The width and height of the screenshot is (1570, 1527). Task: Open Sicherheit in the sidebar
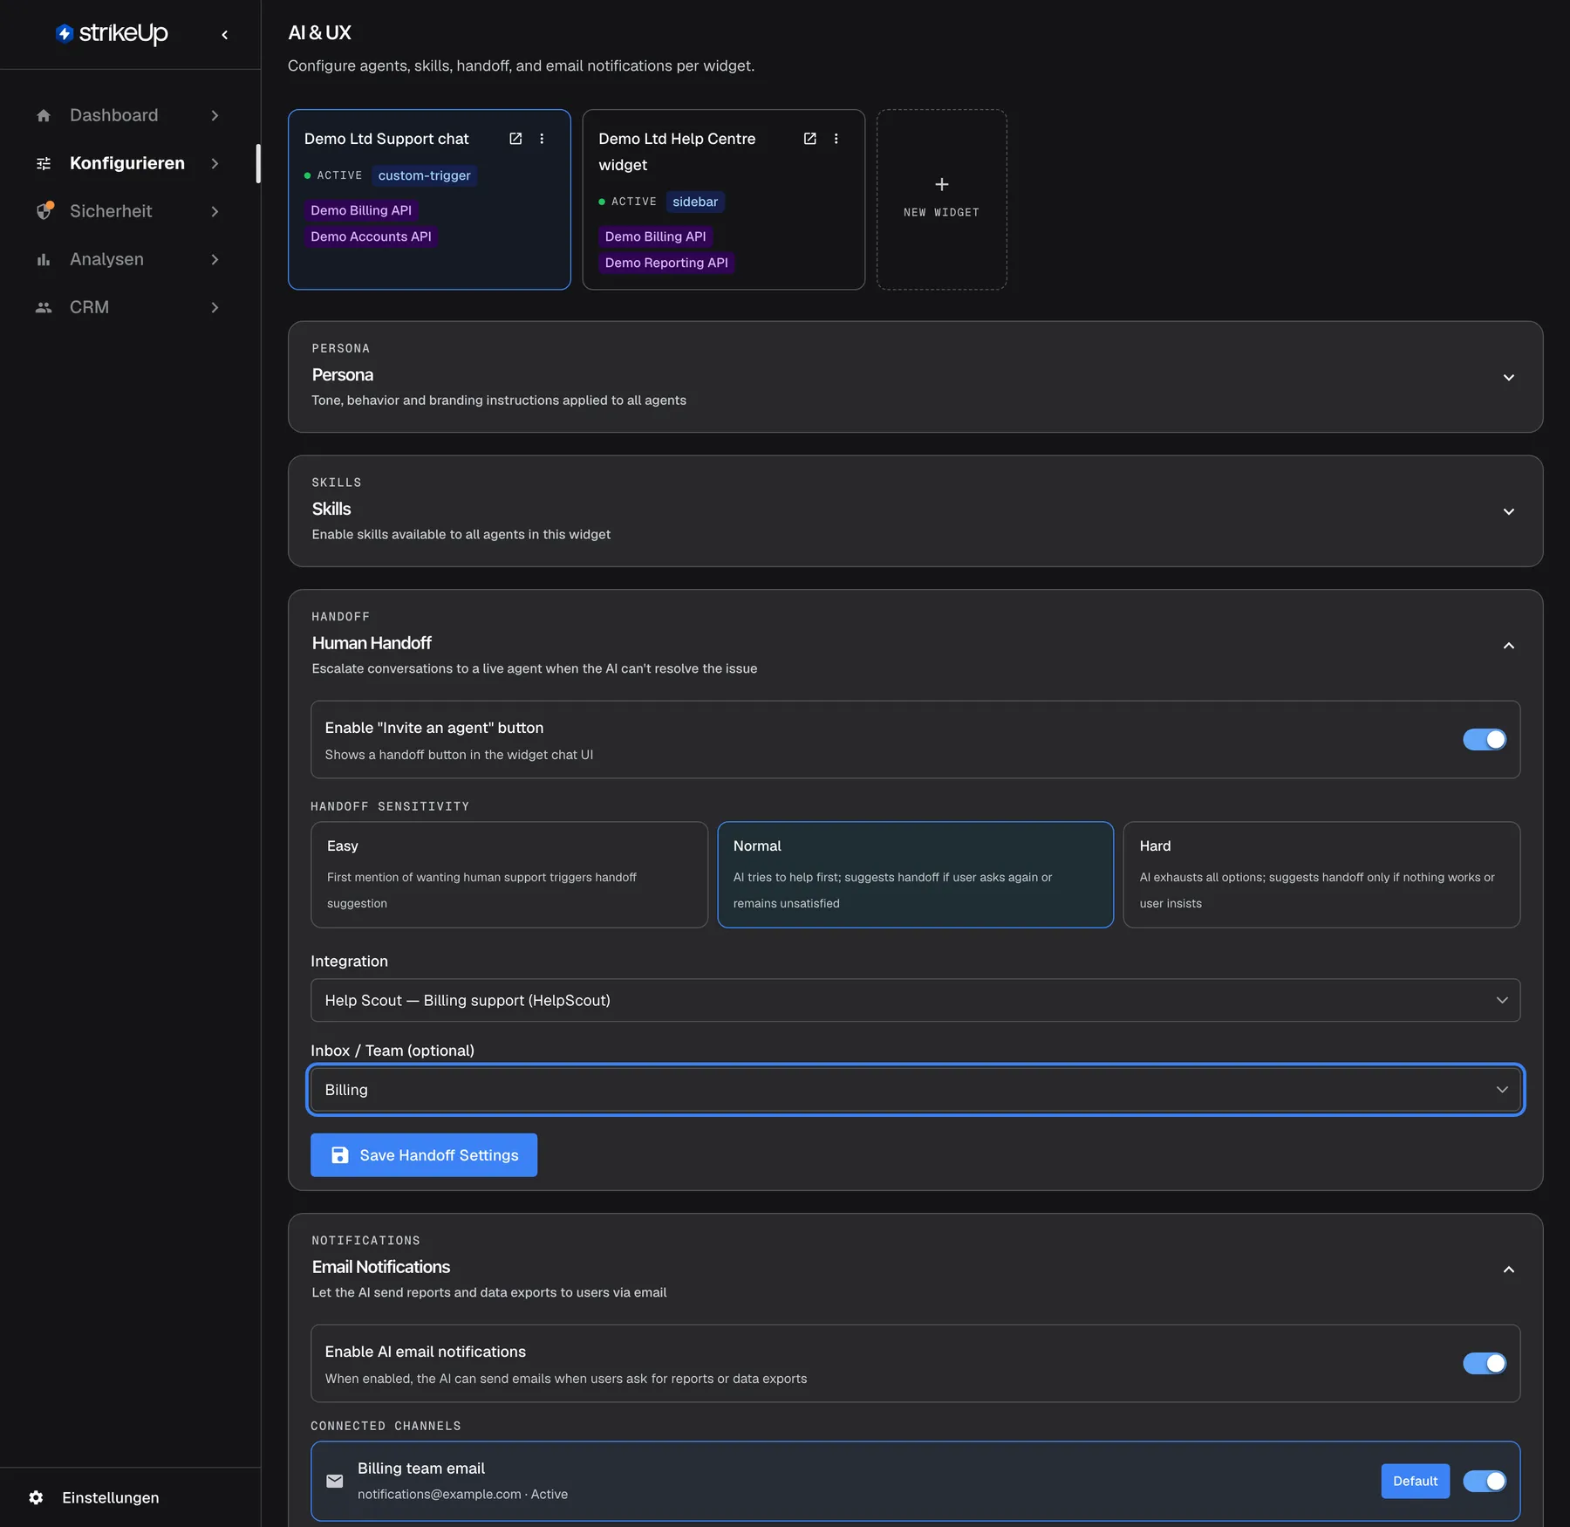pos(111,211)
